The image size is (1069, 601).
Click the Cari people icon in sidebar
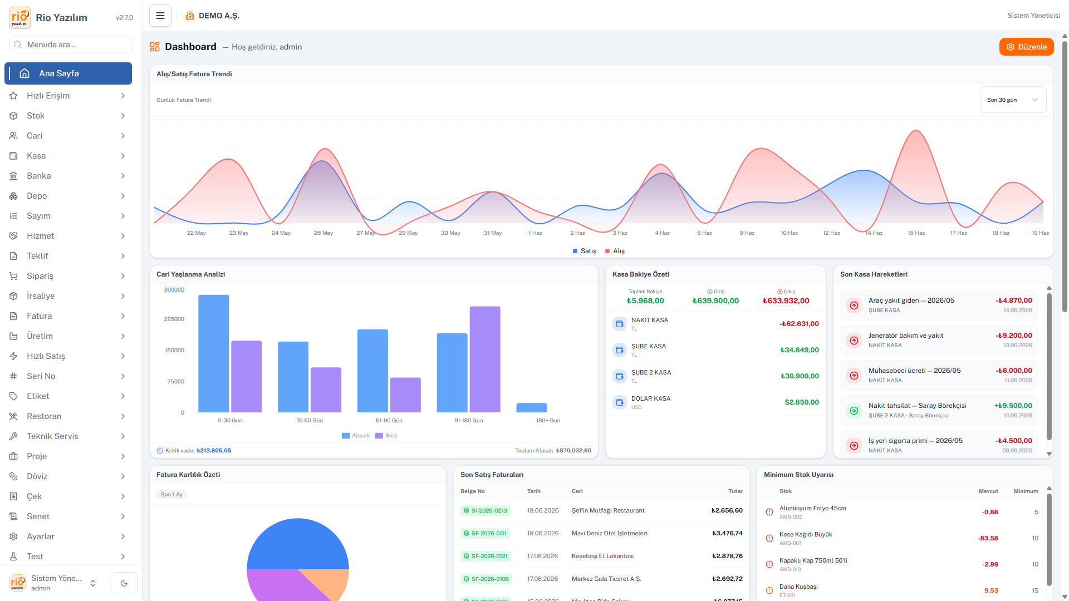click(13, 136)
